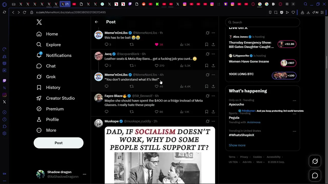The width and height of the screenshot is (328, 184).
Task: Open the @JacqvanBlerk profile handle
Action: pos(128,54)
